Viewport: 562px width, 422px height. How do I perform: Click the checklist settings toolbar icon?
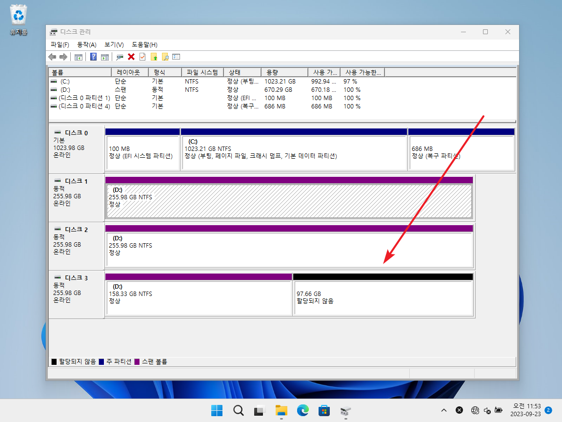point(176,57)
